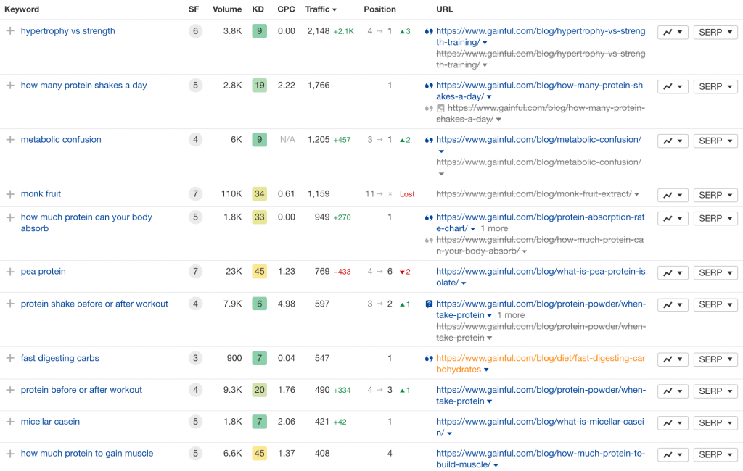Click the KD value 19 for how many protein shakes a day

259,86
